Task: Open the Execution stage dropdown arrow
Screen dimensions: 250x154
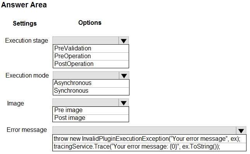Action: pyautogui.click(x=124, y=41)
